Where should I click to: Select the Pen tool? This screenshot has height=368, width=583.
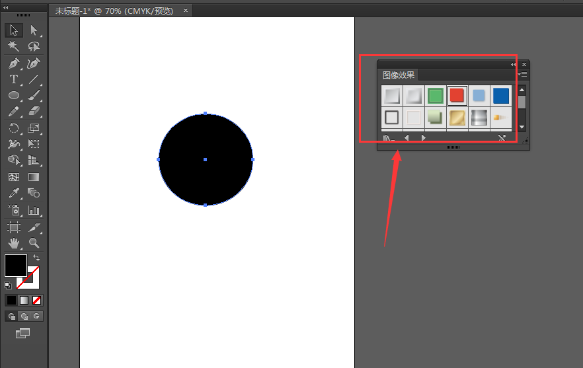pyautogui.click(x=14, y=63)
